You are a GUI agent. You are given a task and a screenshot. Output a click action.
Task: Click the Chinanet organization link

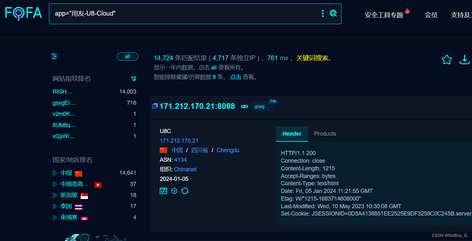click(185, 169)
